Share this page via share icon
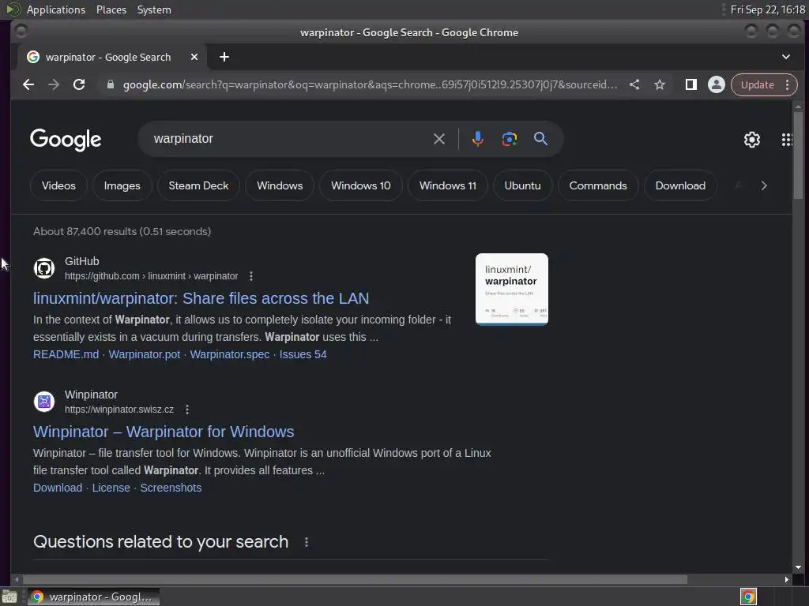This screenshot has height=606, width=809. coord(634,84)
